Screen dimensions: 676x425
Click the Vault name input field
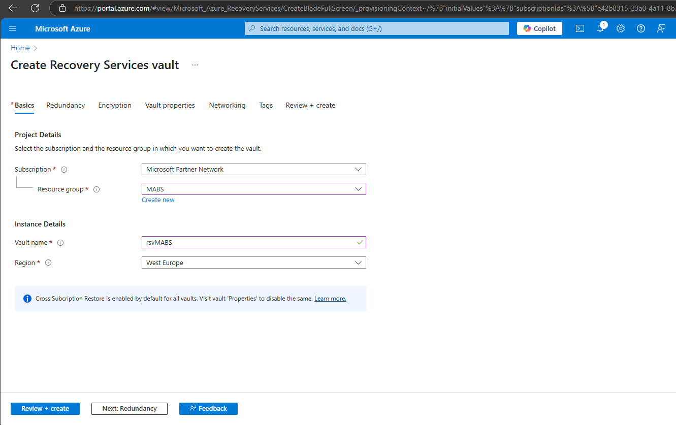254,242
